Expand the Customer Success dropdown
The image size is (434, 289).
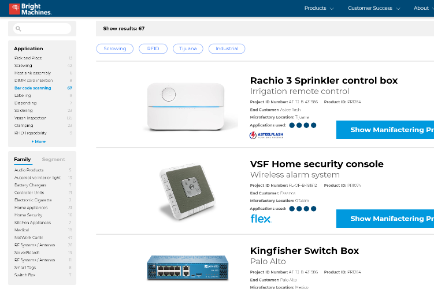[374, 8]
